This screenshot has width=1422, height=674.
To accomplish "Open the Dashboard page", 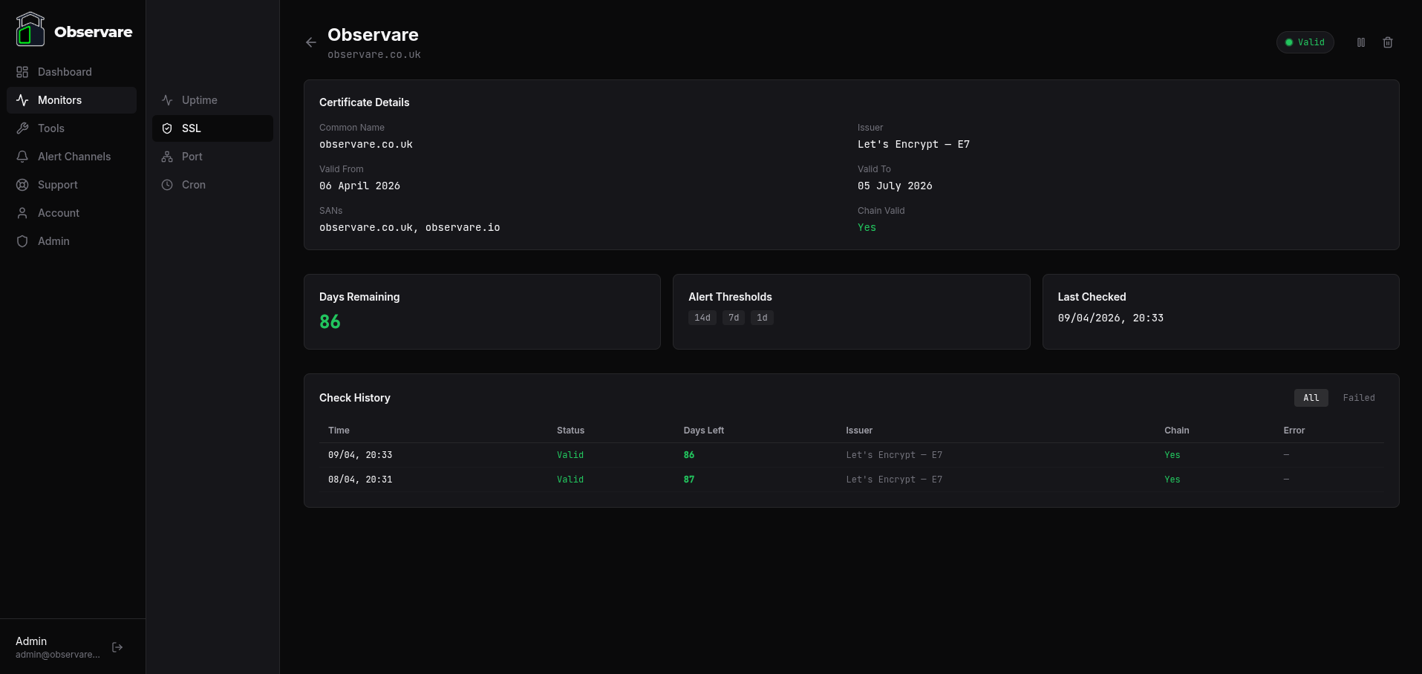I will click(x=64, y=72).
